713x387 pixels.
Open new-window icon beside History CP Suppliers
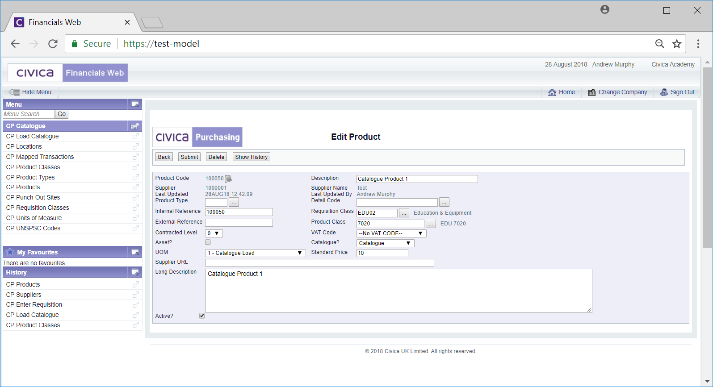136,295
